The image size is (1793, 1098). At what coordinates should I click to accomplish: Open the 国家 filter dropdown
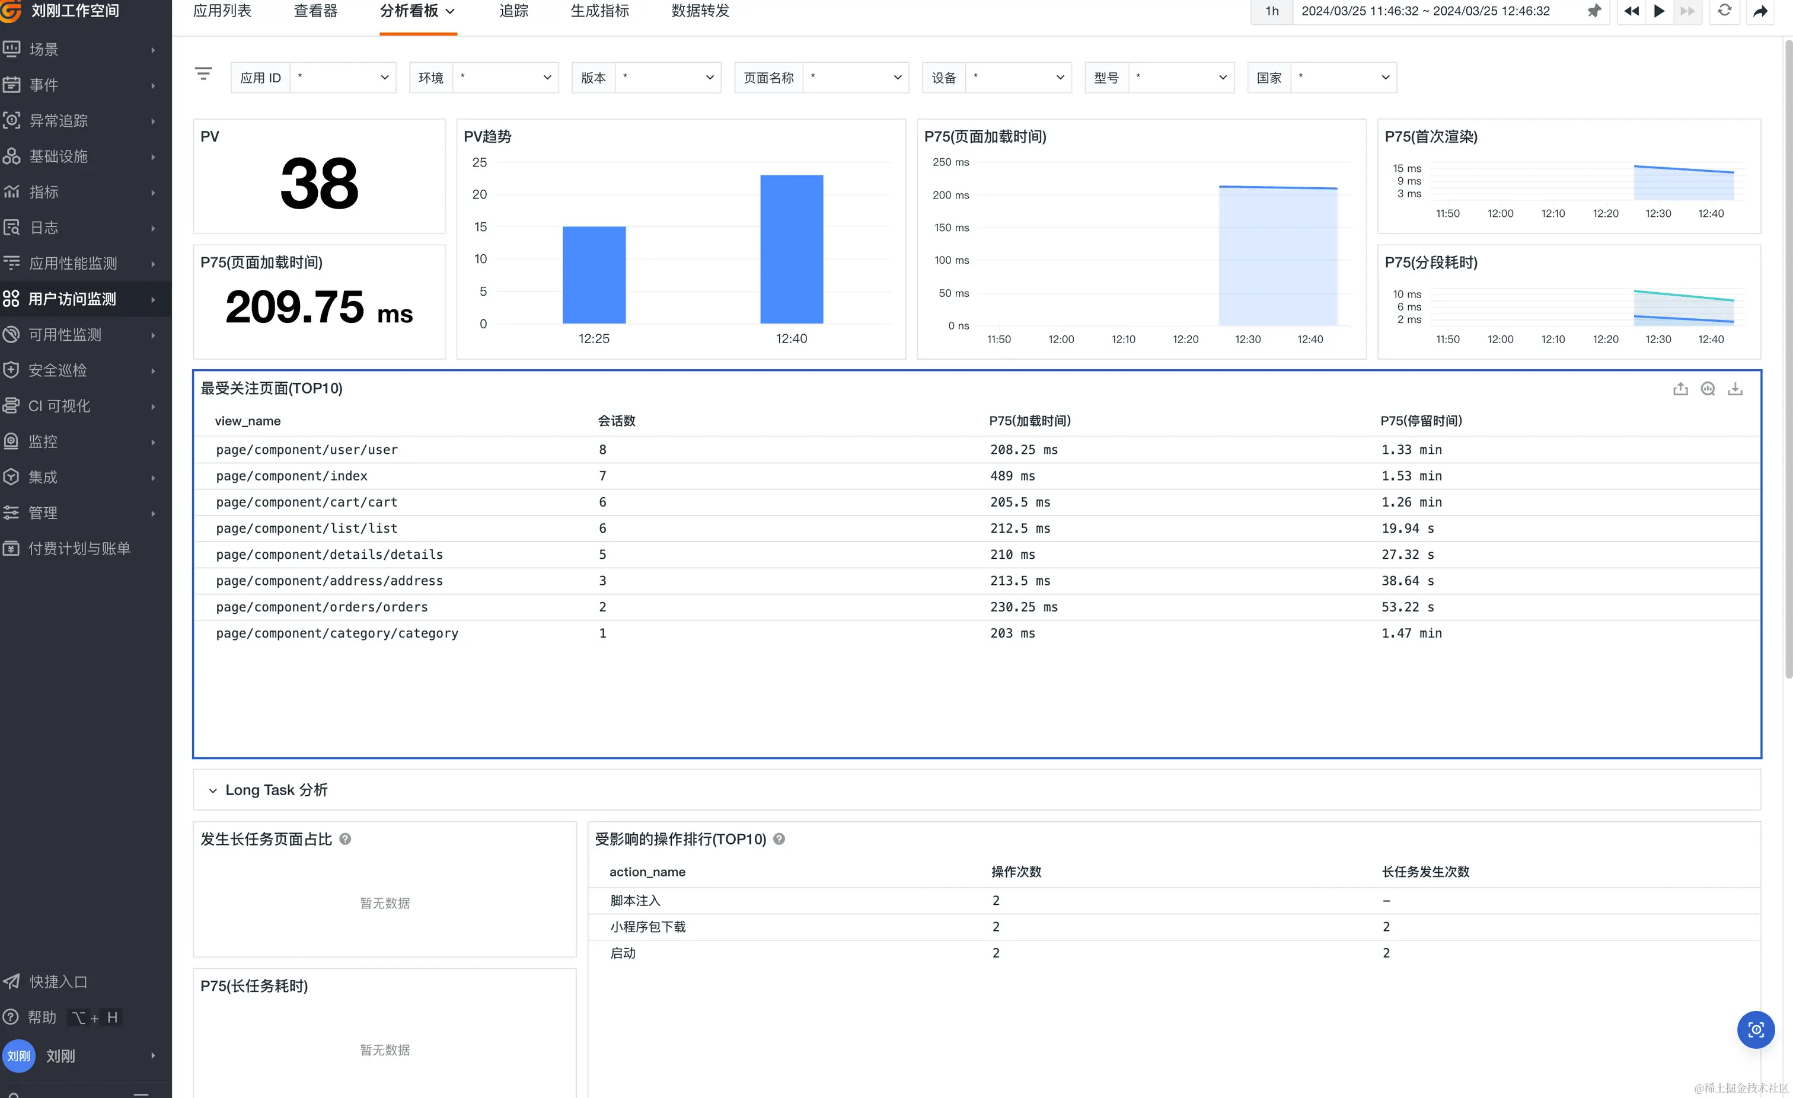[1344, 78]
